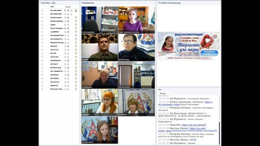This screenshot has width=260, height=146.
Task: Select participant АЦ СПб in list
Action: point(53,53)
